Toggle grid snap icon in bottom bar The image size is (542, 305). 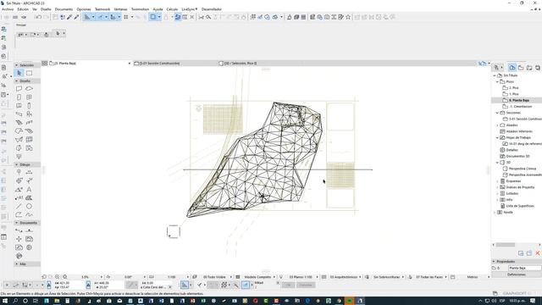tap(224, 285)
